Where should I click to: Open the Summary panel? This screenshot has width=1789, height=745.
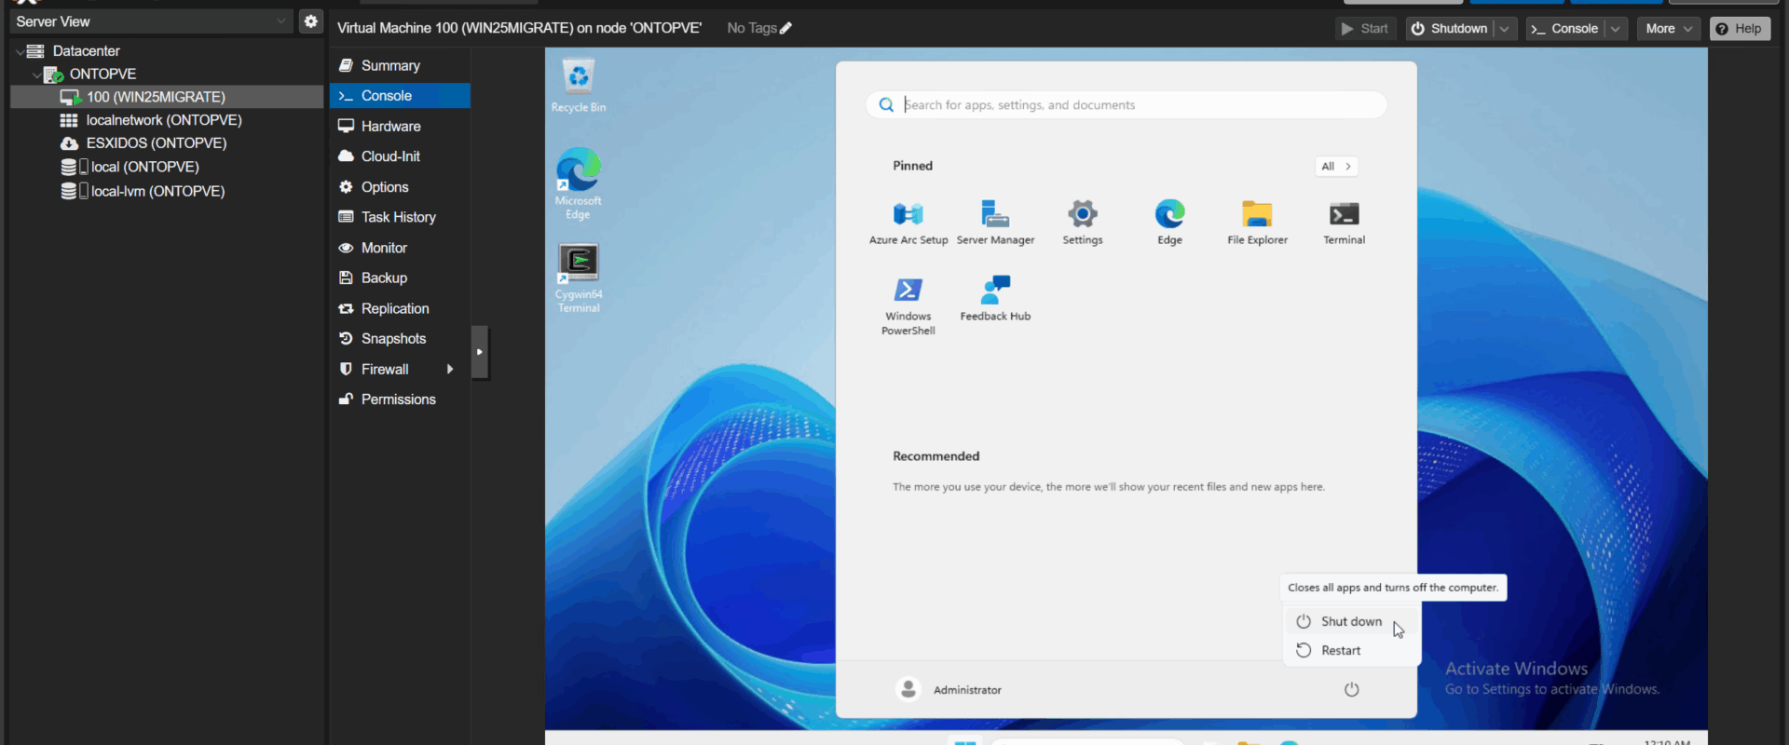pyautogui.click(x=400, y=65)
